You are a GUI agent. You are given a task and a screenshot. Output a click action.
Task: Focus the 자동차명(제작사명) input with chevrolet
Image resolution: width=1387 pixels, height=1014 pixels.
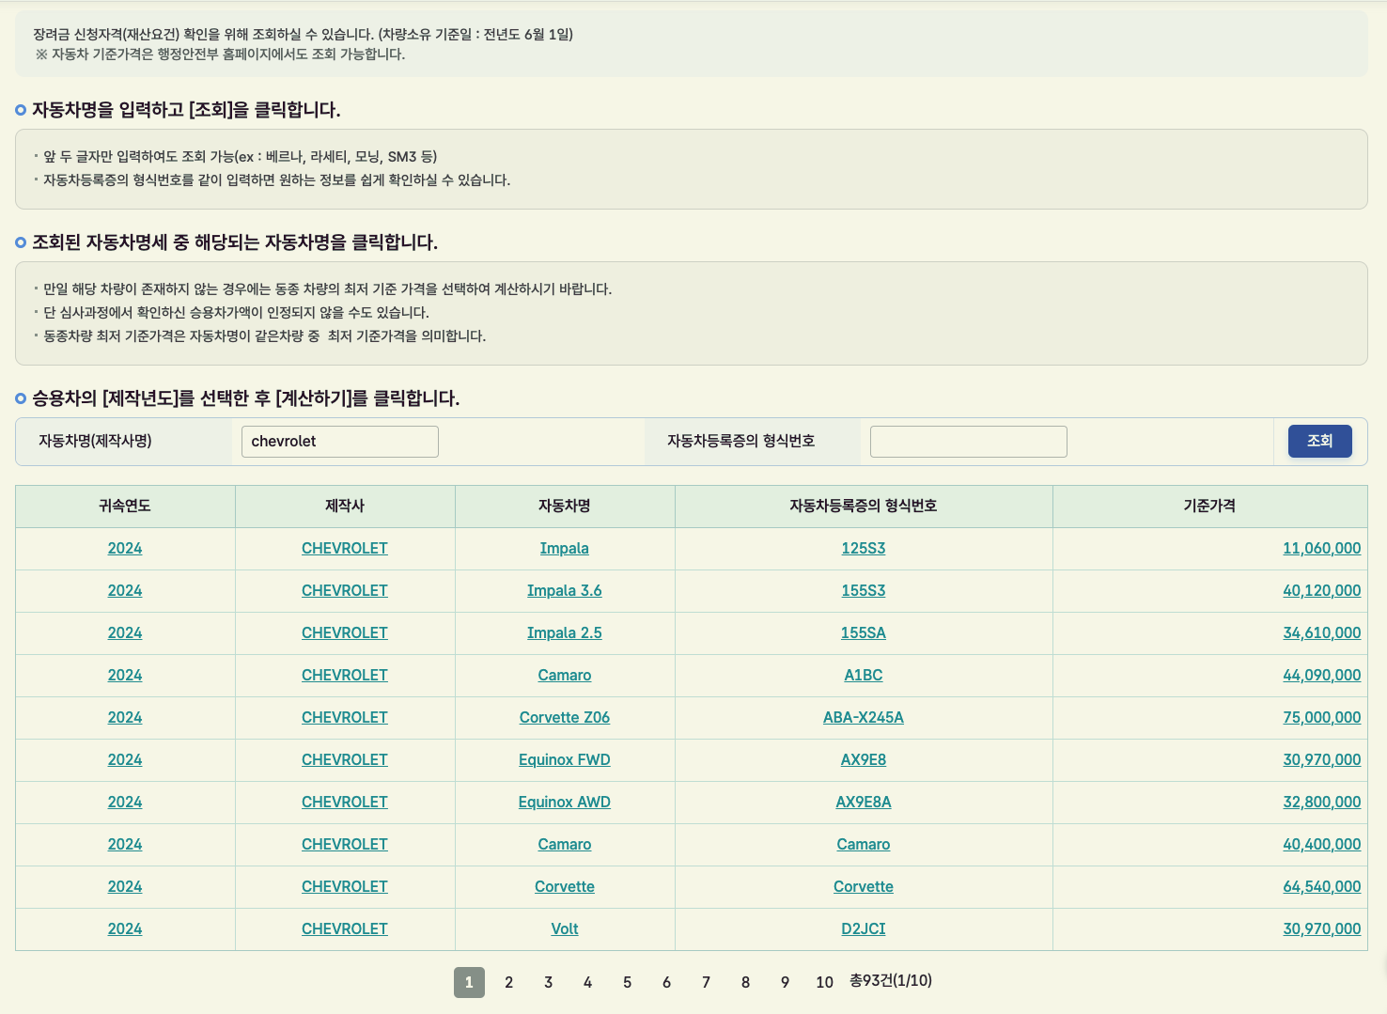pos(339,442)
